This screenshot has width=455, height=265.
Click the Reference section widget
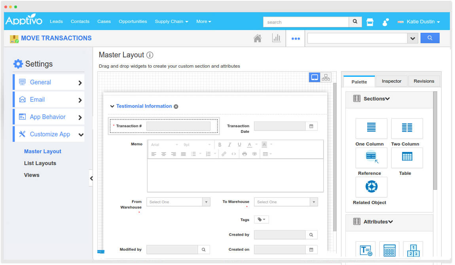[x=371, y=157]
